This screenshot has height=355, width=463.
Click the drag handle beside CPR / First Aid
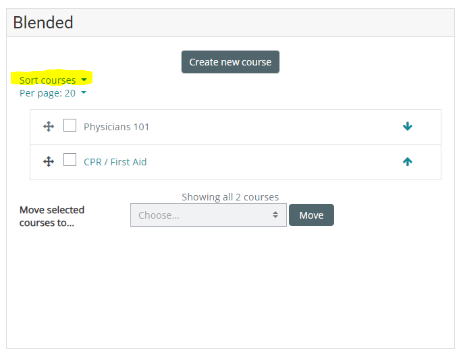pyautogui.click(x=49, y=161)
